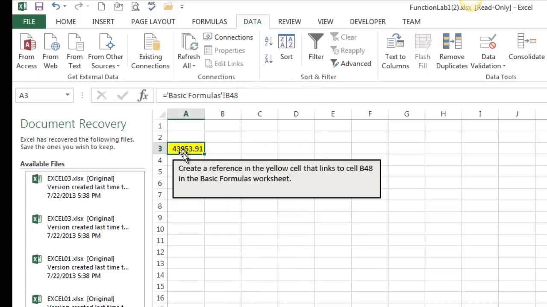Click the Open folder icon
This screenshot has height=307, width=547.
point(168,7)
